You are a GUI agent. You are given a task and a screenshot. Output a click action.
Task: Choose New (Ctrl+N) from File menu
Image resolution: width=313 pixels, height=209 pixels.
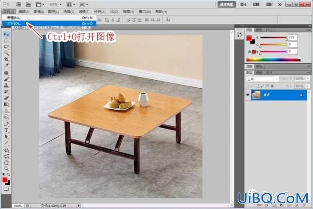point(49,18)
